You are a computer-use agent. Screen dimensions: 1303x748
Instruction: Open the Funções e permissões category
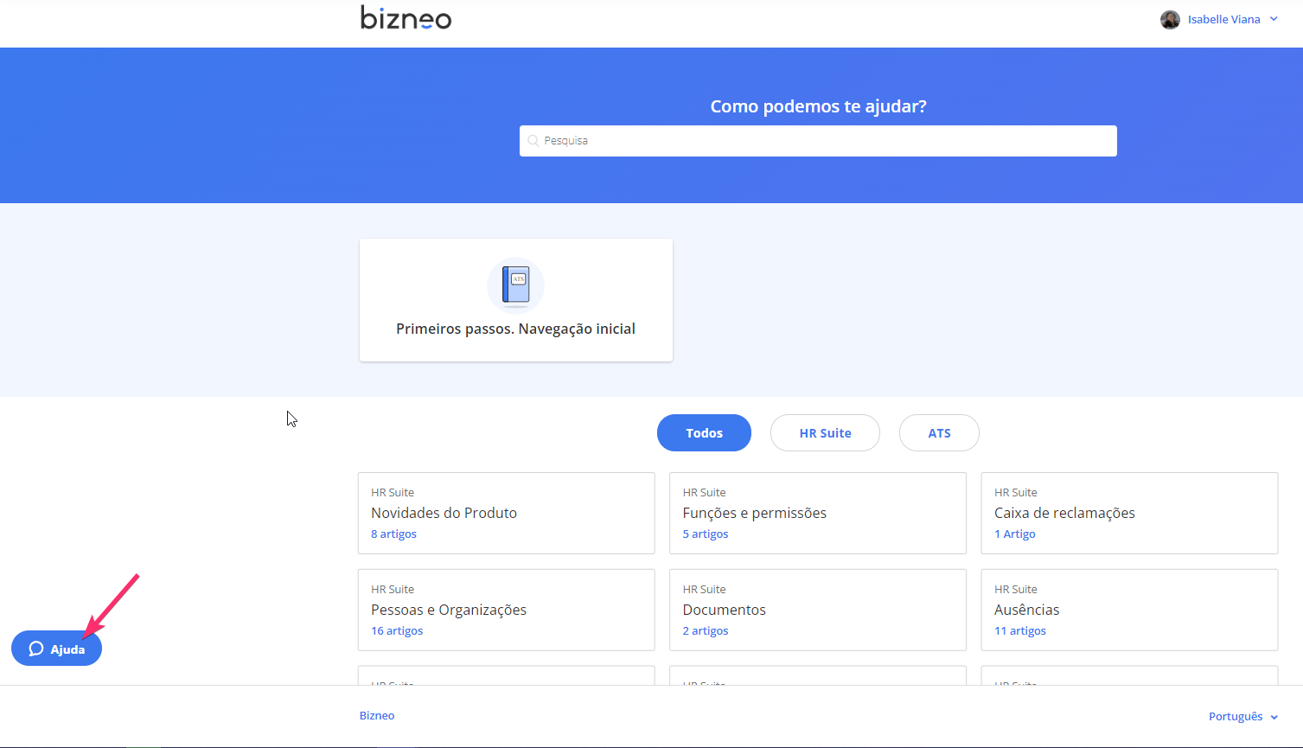pos(754,513)
